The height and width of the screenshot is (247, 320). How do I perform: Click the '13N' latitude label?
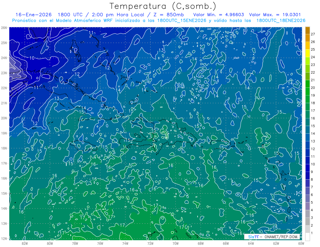(x=4, y=223)
